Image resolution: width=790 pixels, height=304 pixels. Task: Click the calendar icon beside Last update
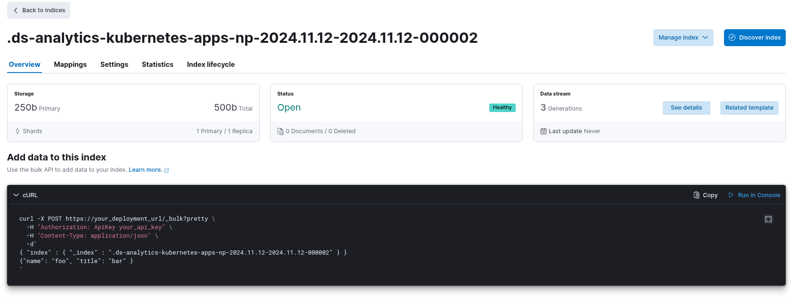pyautogui.click(x=543, y=131)
